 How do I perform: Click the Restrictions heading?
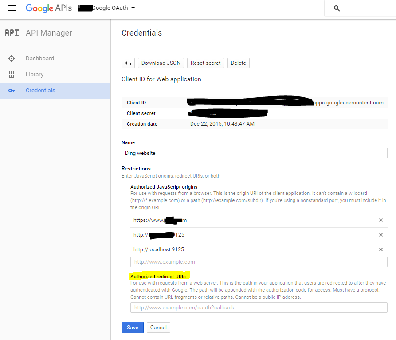click(136, 169)
